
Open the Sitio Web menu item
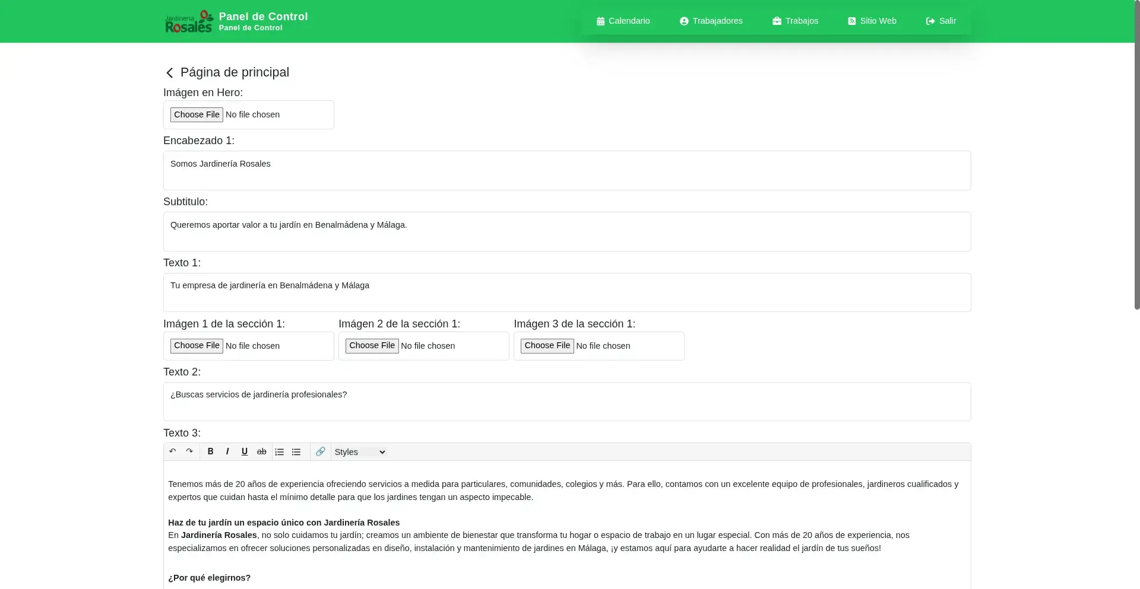(x=872, y=21)
